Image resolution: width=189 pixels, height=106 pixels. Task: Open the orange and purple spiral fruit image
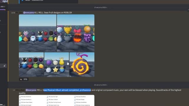(x=82, y=64)
